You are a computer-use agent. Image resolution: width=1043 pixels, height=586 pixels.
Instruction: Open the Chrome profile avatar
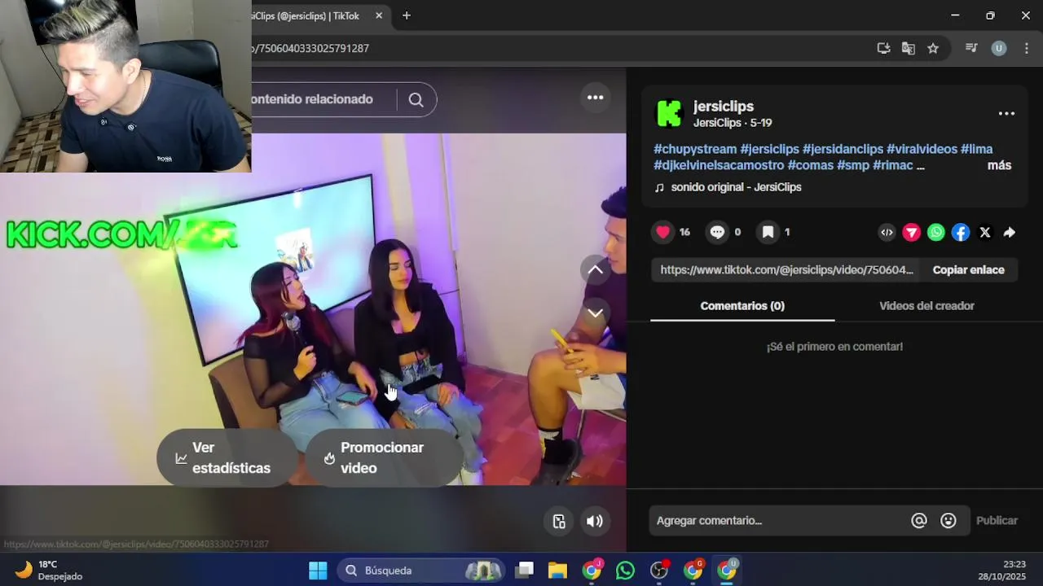(999, 49)
